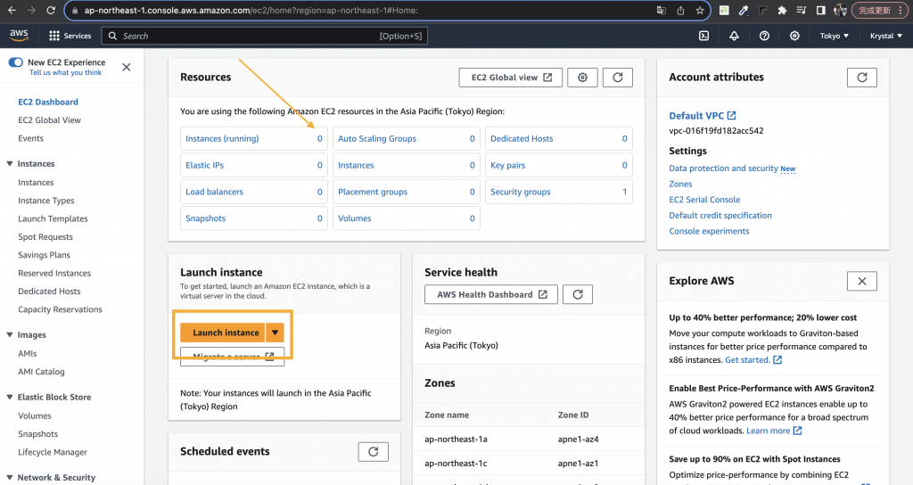Open the browser profile avatar
The width and height of the screenshot is (913, 485).
click(x=840, y=11)
